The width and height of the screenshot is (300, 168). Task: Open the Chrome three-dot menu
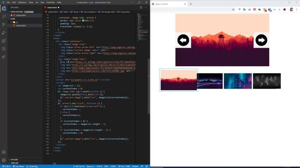[x=297, y=9]
